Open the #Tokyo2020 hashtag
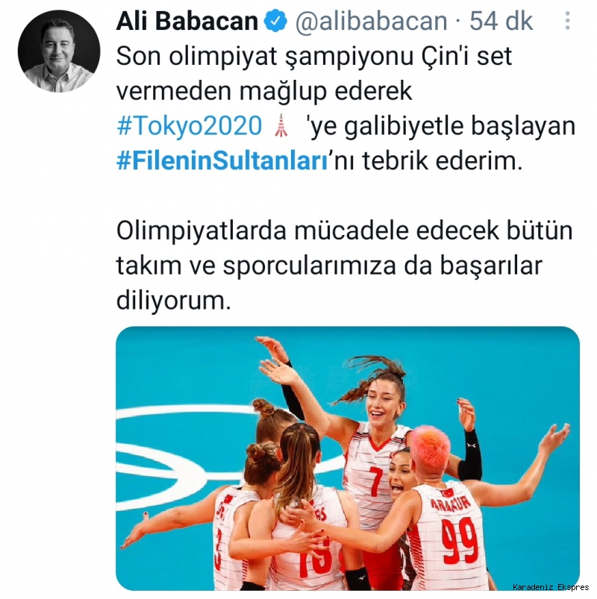The height and width of the screenshot is (599, 597). [190, 125]
